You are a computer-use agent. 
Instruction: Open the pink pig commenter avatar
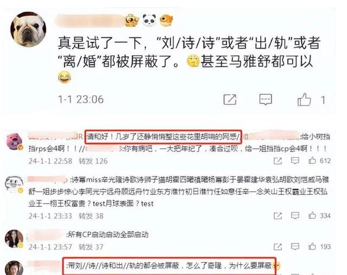(x=15, y=142)
